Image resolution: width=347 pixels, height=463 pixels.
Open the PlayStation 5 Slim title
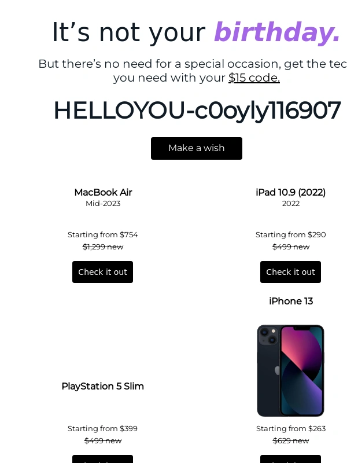(103, 386)
